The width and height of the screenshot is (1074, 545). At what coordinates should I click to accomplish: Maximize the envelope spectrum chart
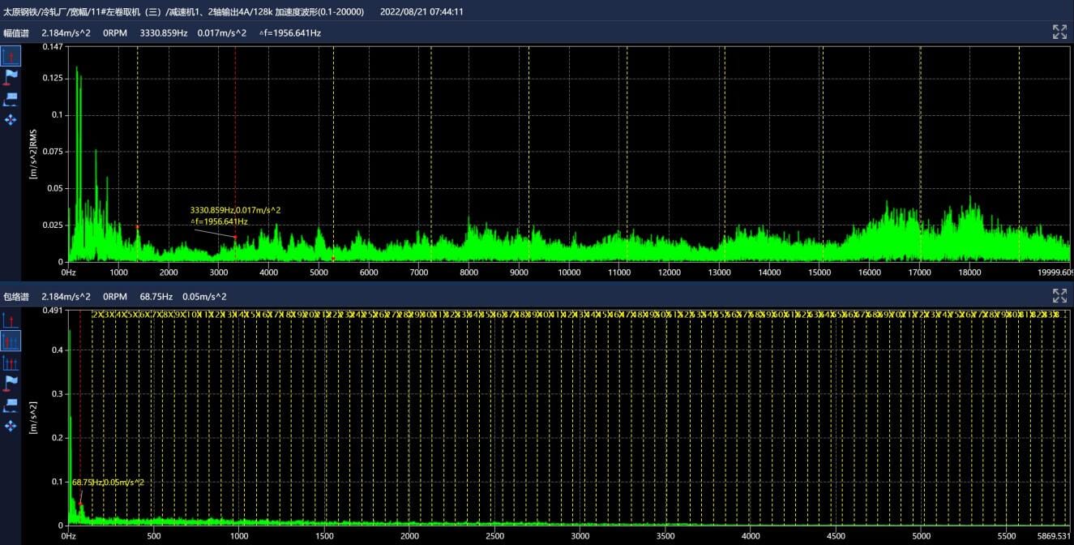coord(1059,296)
